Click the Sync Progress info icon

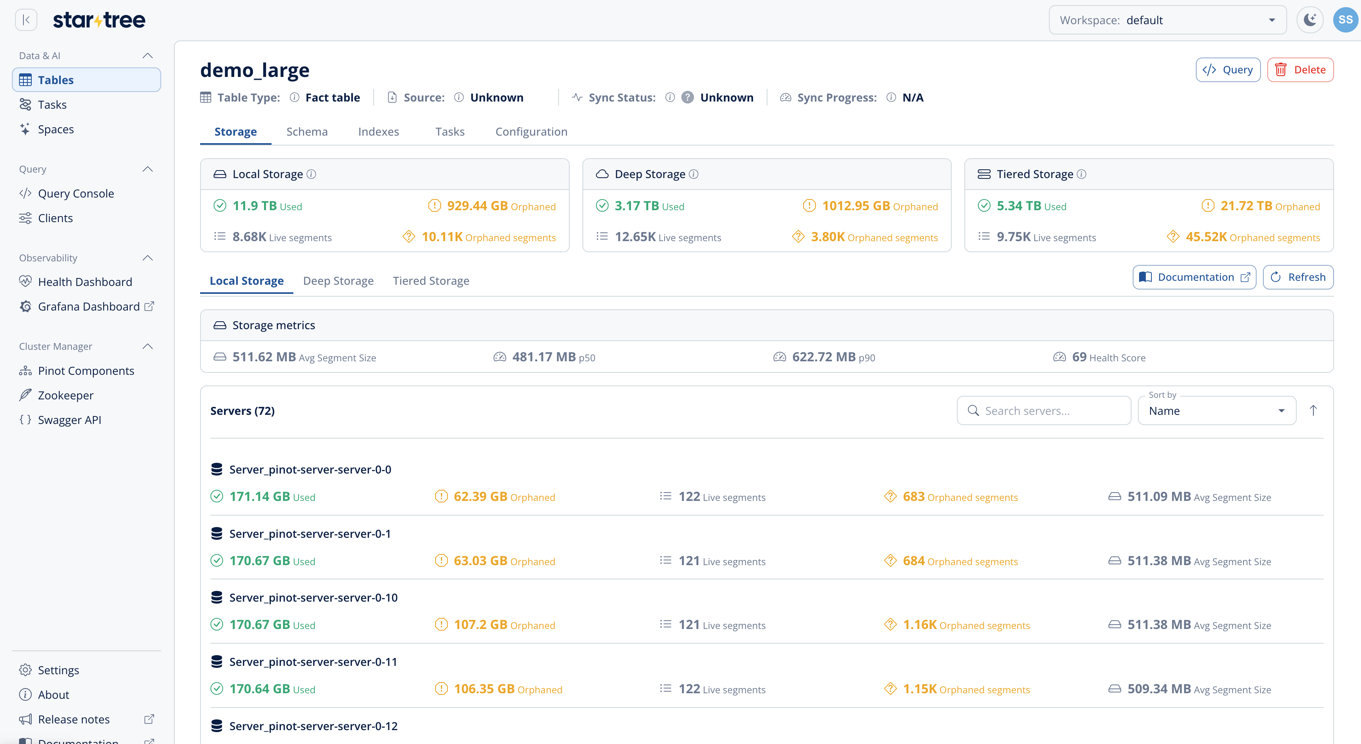pos(891,97)
